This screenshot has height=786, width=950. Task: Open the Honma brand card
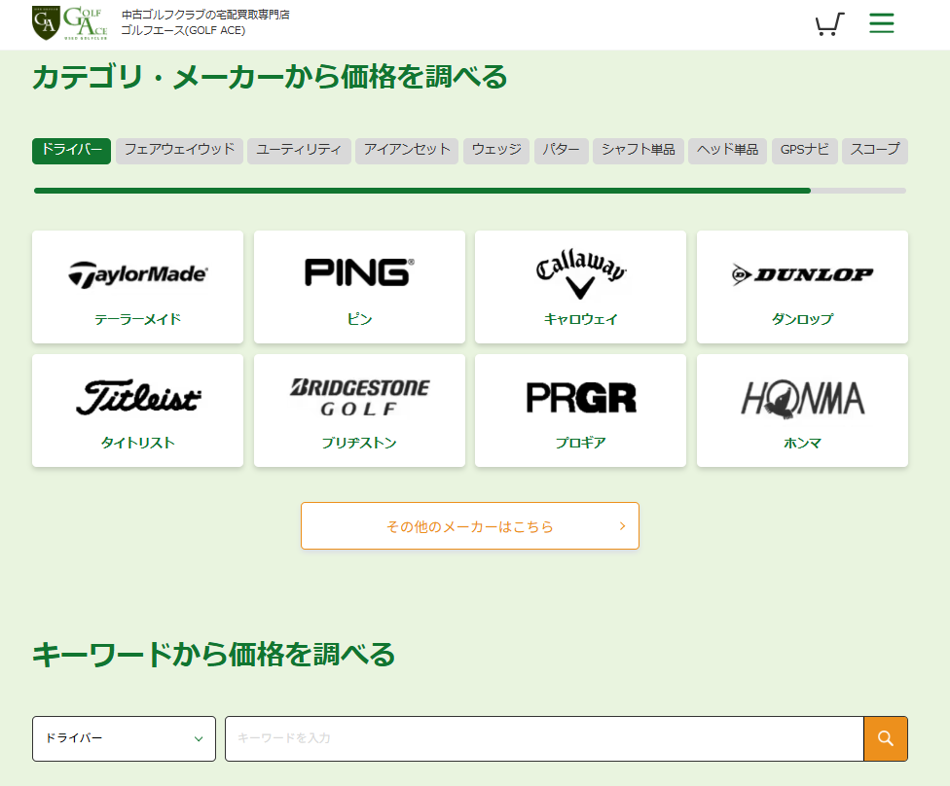tap(802, 411)
